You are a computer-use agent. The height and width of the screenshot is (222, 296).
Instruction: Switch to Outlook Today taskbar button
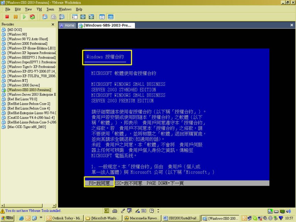pyautogui.click(x=65, y=218)
